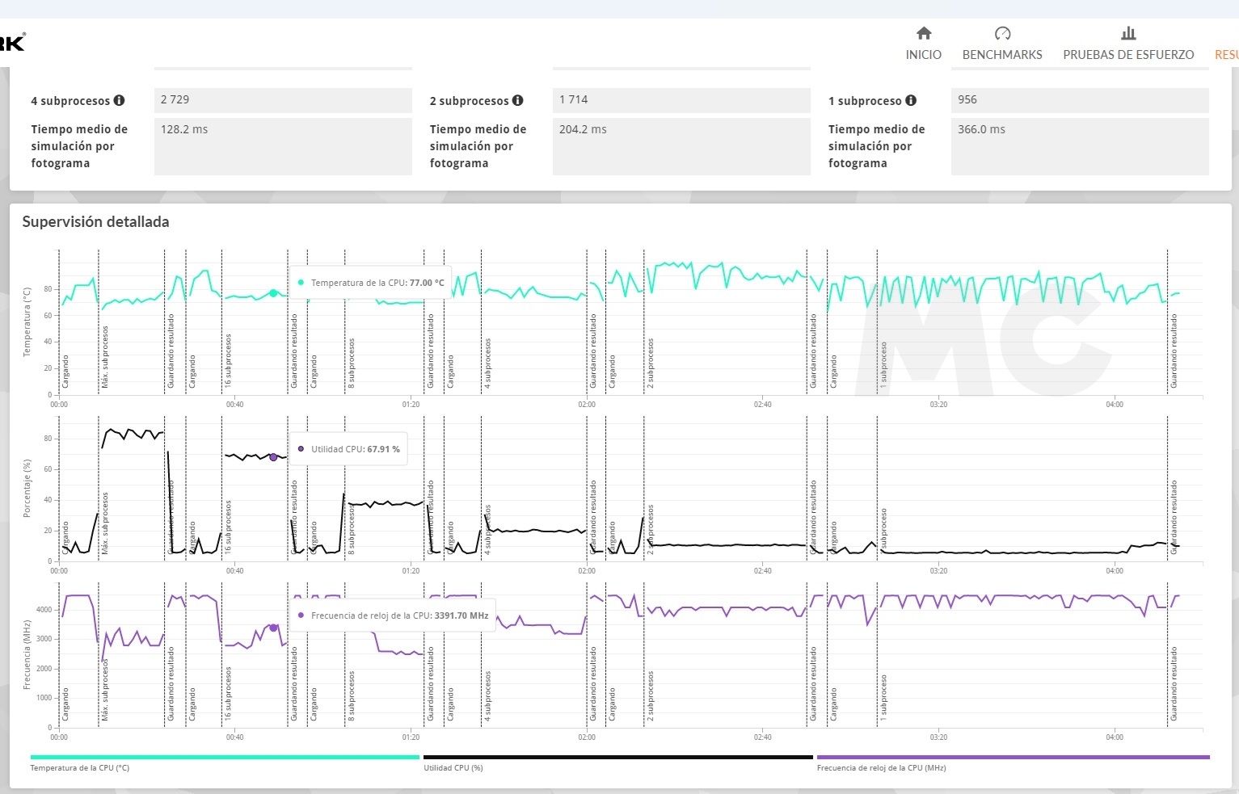Open Benchmarks via the gauge icon
The image size is (1239, 794).
pos(1002,34)
